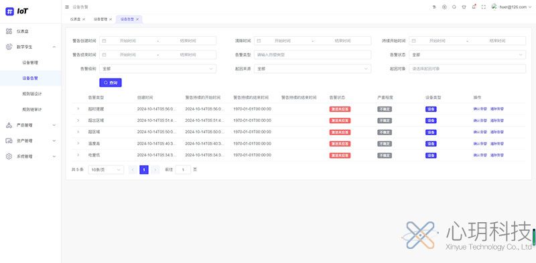Click calendar icon in 警告创建时间 field
This screenshot has height=263, width=536.
point(105,41)
